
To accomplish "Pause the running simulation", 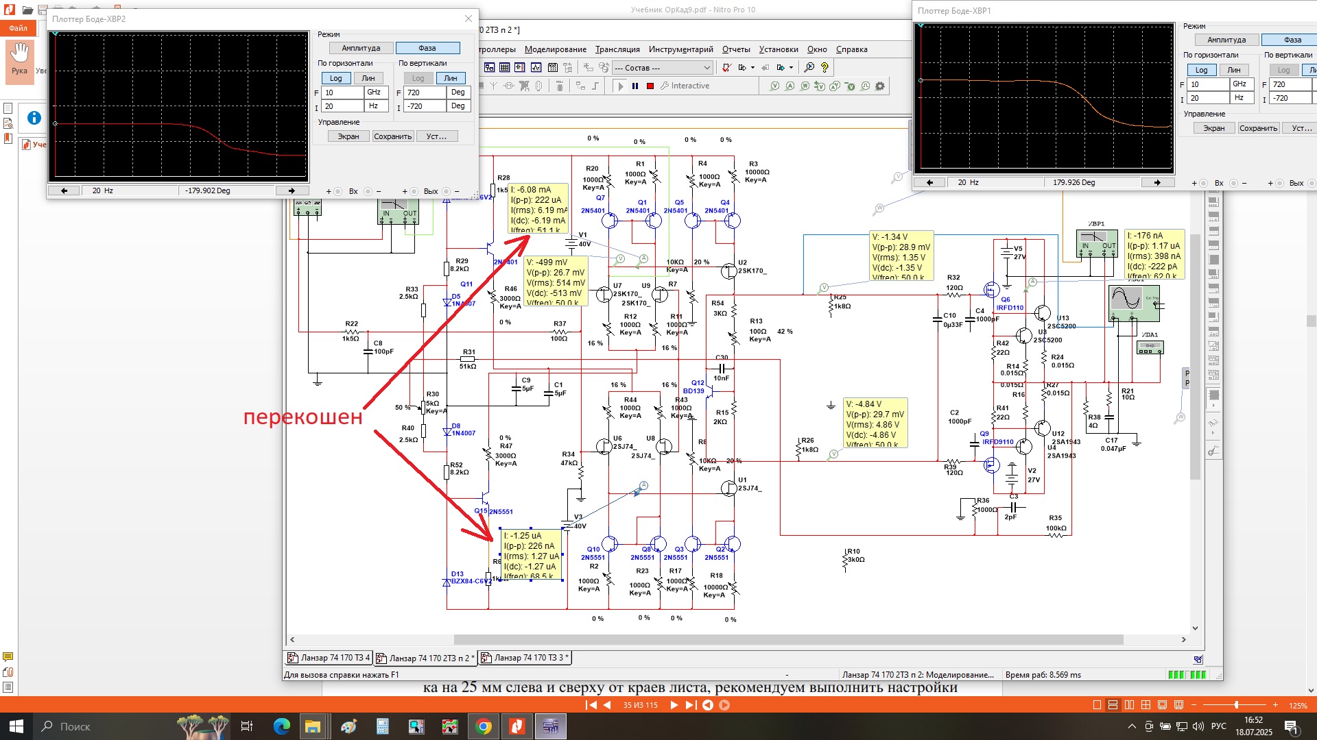I will pyautogui.click(x=635, y=86).
